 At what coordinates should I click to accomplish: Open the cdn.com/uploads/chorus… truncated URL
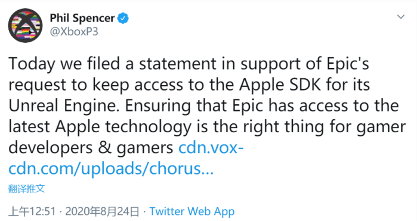click(x=111, y=169)
